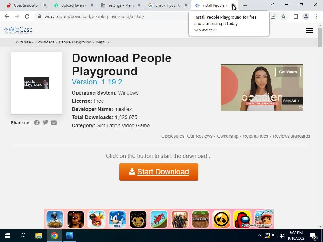Bookmark this page with the star icon
This screenshot has height=242, width=323.
pyautogui.click(x=283, y=16)
